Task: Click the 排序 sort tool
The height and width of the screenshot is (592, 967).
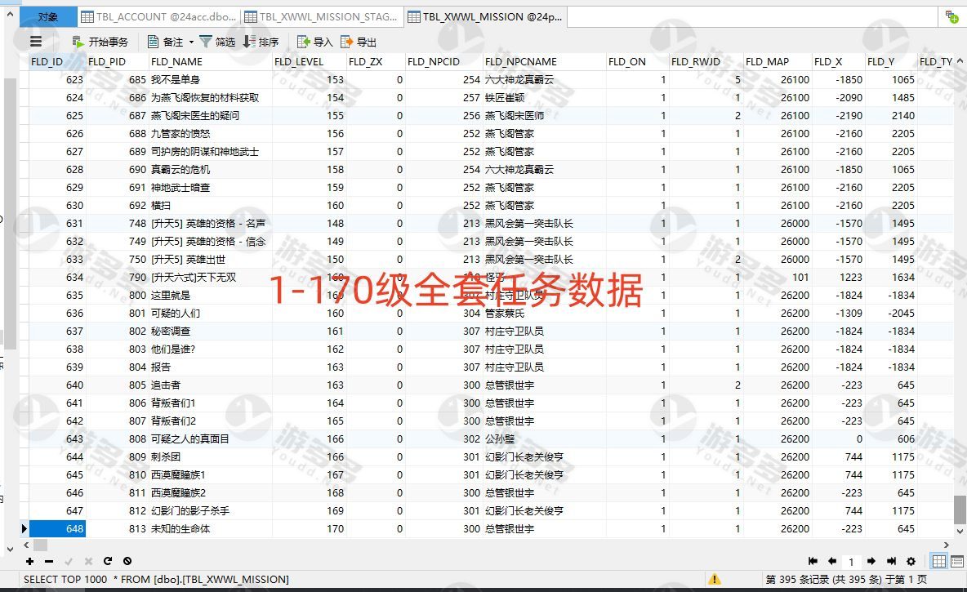Action: pyautogui.click(x=261, y=42)
